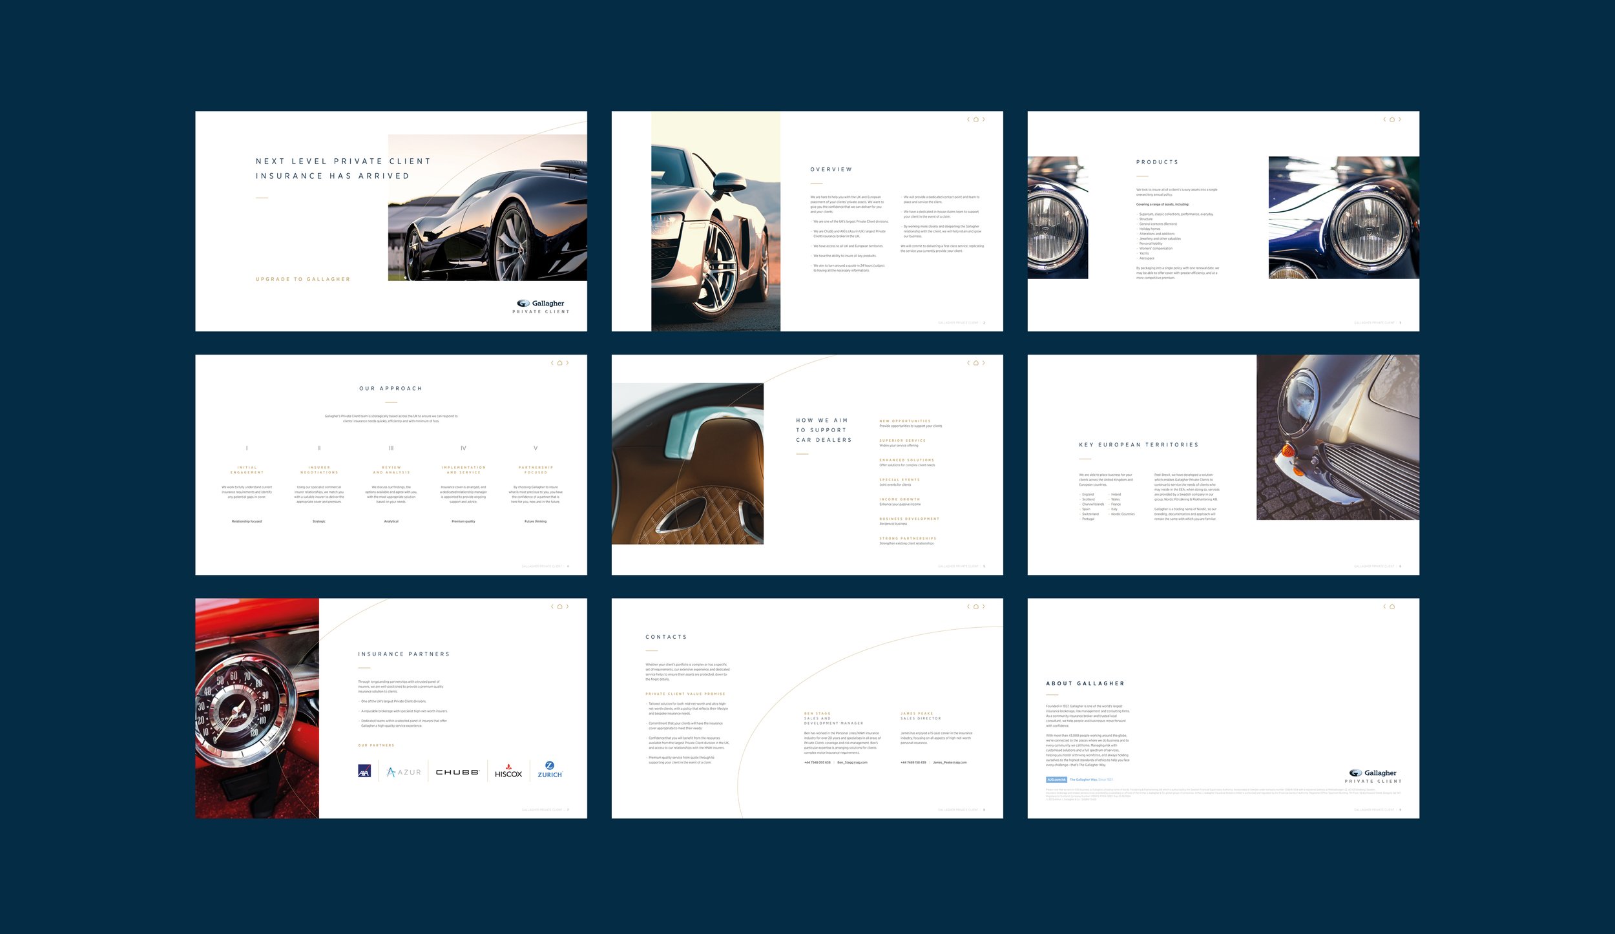Click the Azur partner logo
The image size is (1615, 934).
coord(404,772)
